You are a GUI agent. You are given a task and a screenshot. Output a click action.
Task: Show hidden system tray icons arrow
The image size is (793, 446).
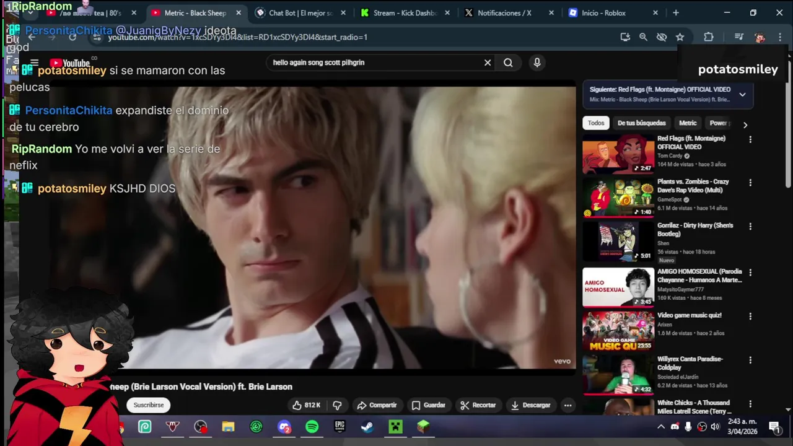click(x=661, y=427)
